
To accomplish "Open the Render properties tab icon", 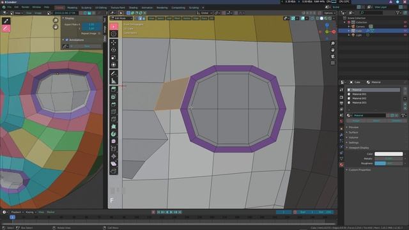I will (x=341, y=97).
